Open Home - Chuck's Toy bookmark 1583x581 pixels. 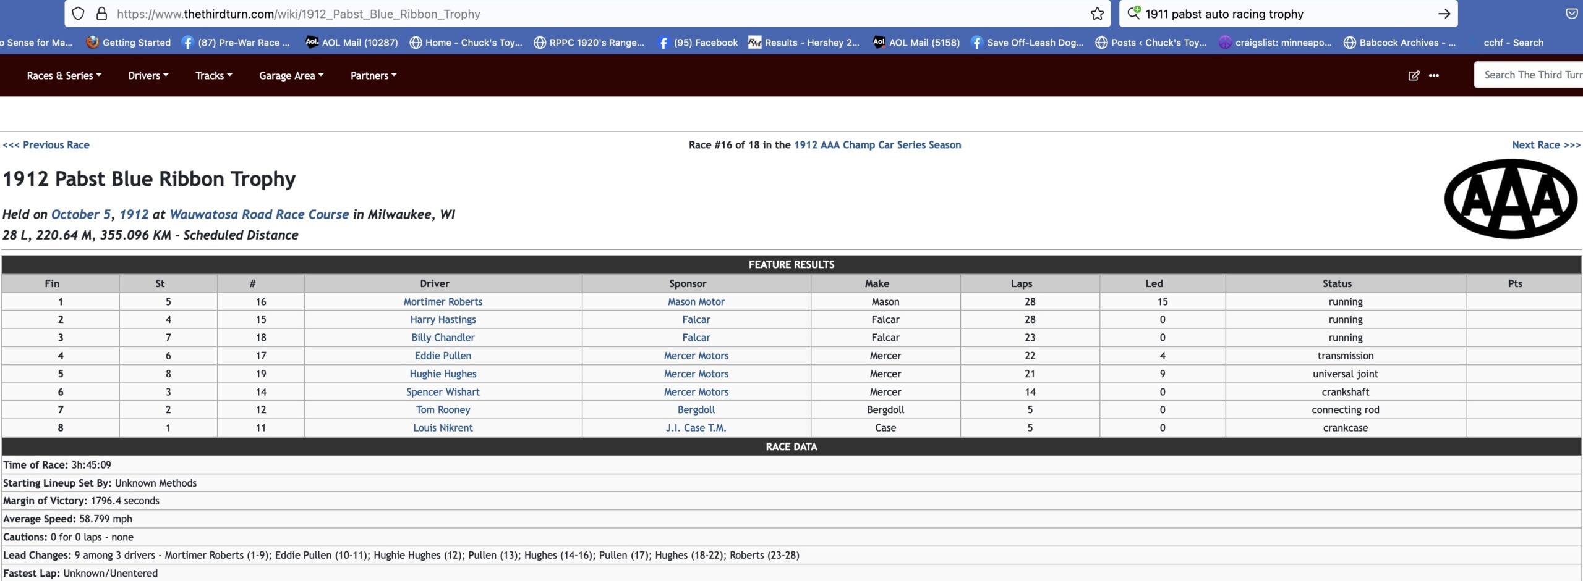[466, 43]
